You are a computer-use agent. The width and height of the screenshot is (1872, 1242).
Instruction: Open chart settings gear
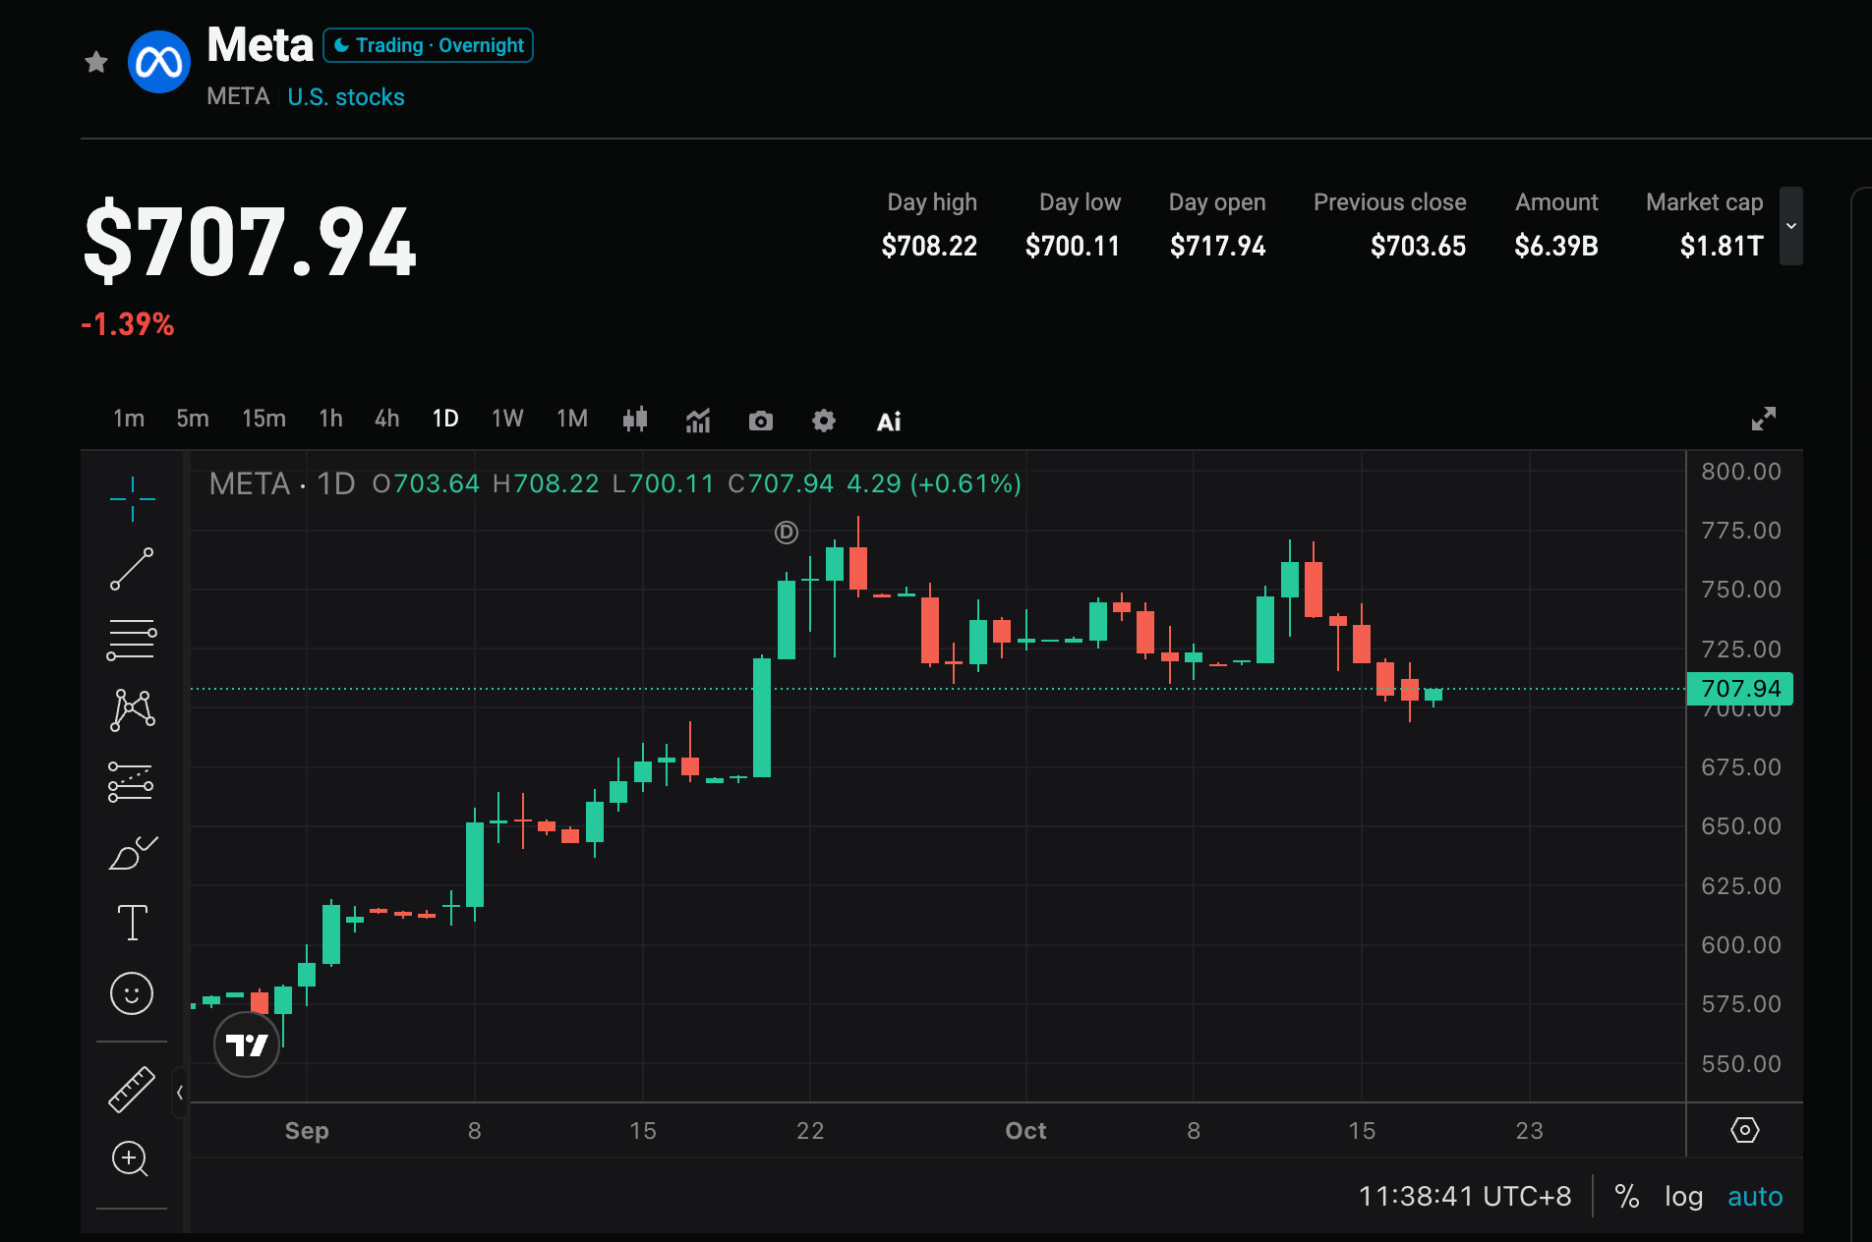point(824,421)
